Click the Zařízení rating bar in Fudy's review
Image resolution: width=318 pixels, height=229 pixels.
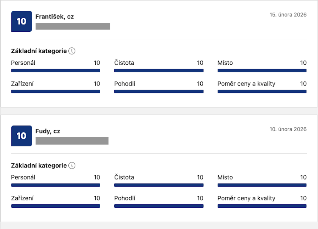click(x=56, y=206)
